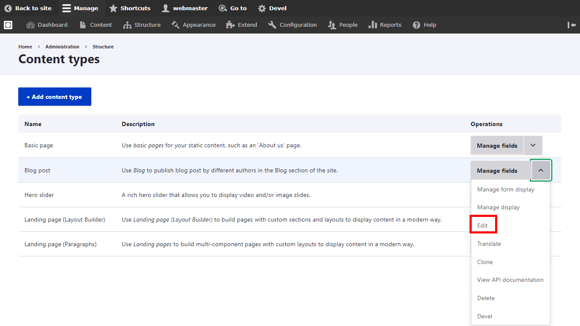
Task: Select Edit from the Blog post dropdown
Action: [483, 225]
